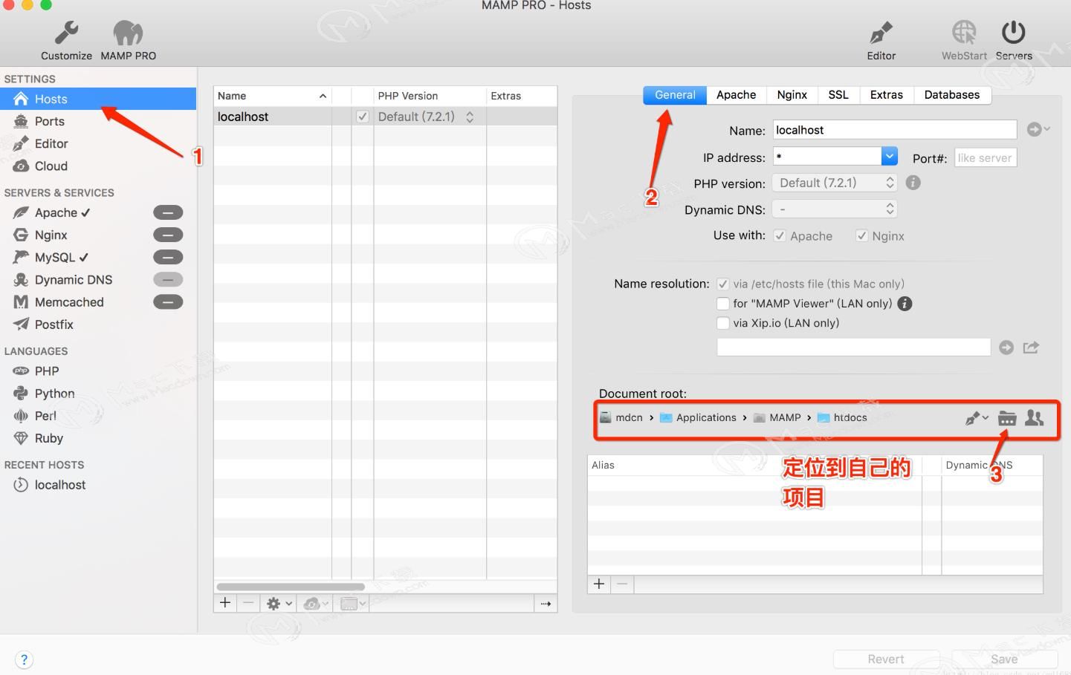The width and height of the screenshot is (1071, 675).
Task: Select Hosts in the Settings sidebar
Action: (x=98, y=99)
